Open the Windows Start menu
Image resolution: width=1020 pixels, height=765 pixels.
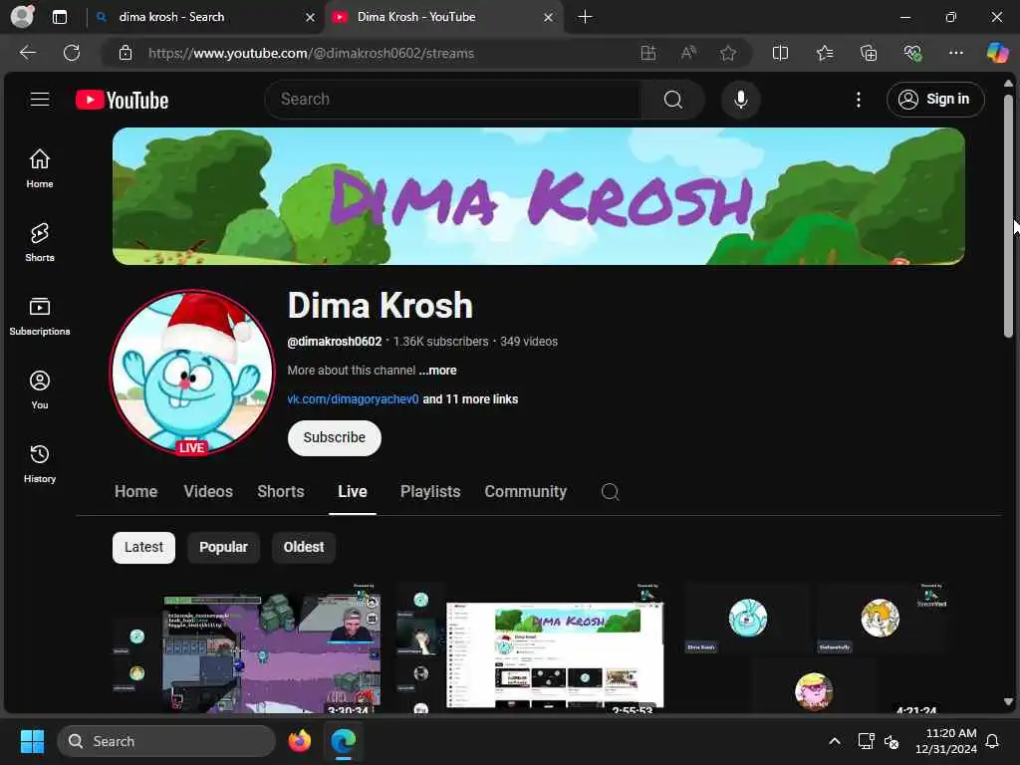pos(32,741)
